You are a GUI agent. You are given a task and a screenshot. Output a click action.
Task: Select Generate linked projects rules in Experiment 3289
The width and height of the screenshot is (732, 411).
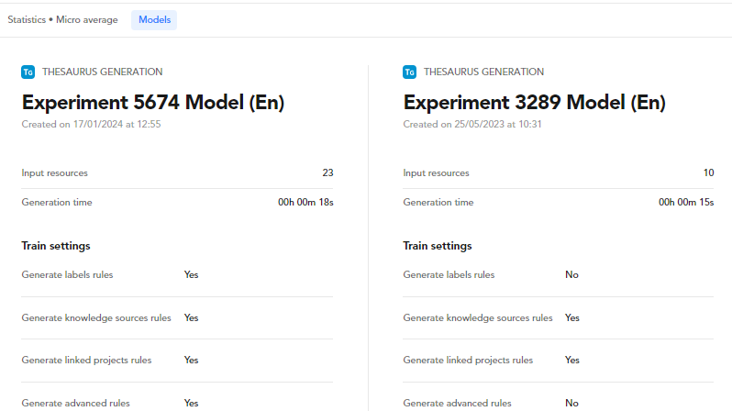(x=468, y=360)
